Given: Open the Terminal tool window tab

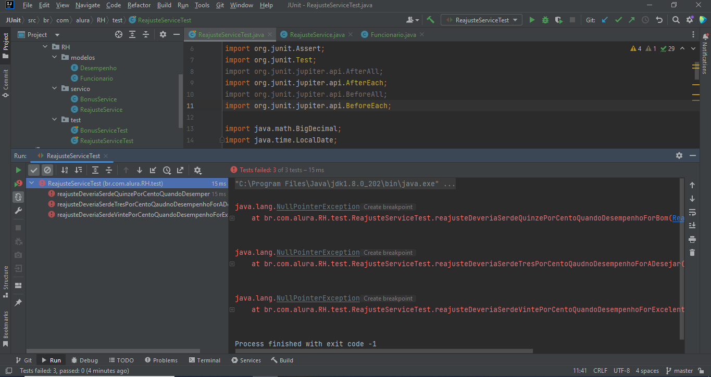Looking at the screenshot, I should coord(204,360).
